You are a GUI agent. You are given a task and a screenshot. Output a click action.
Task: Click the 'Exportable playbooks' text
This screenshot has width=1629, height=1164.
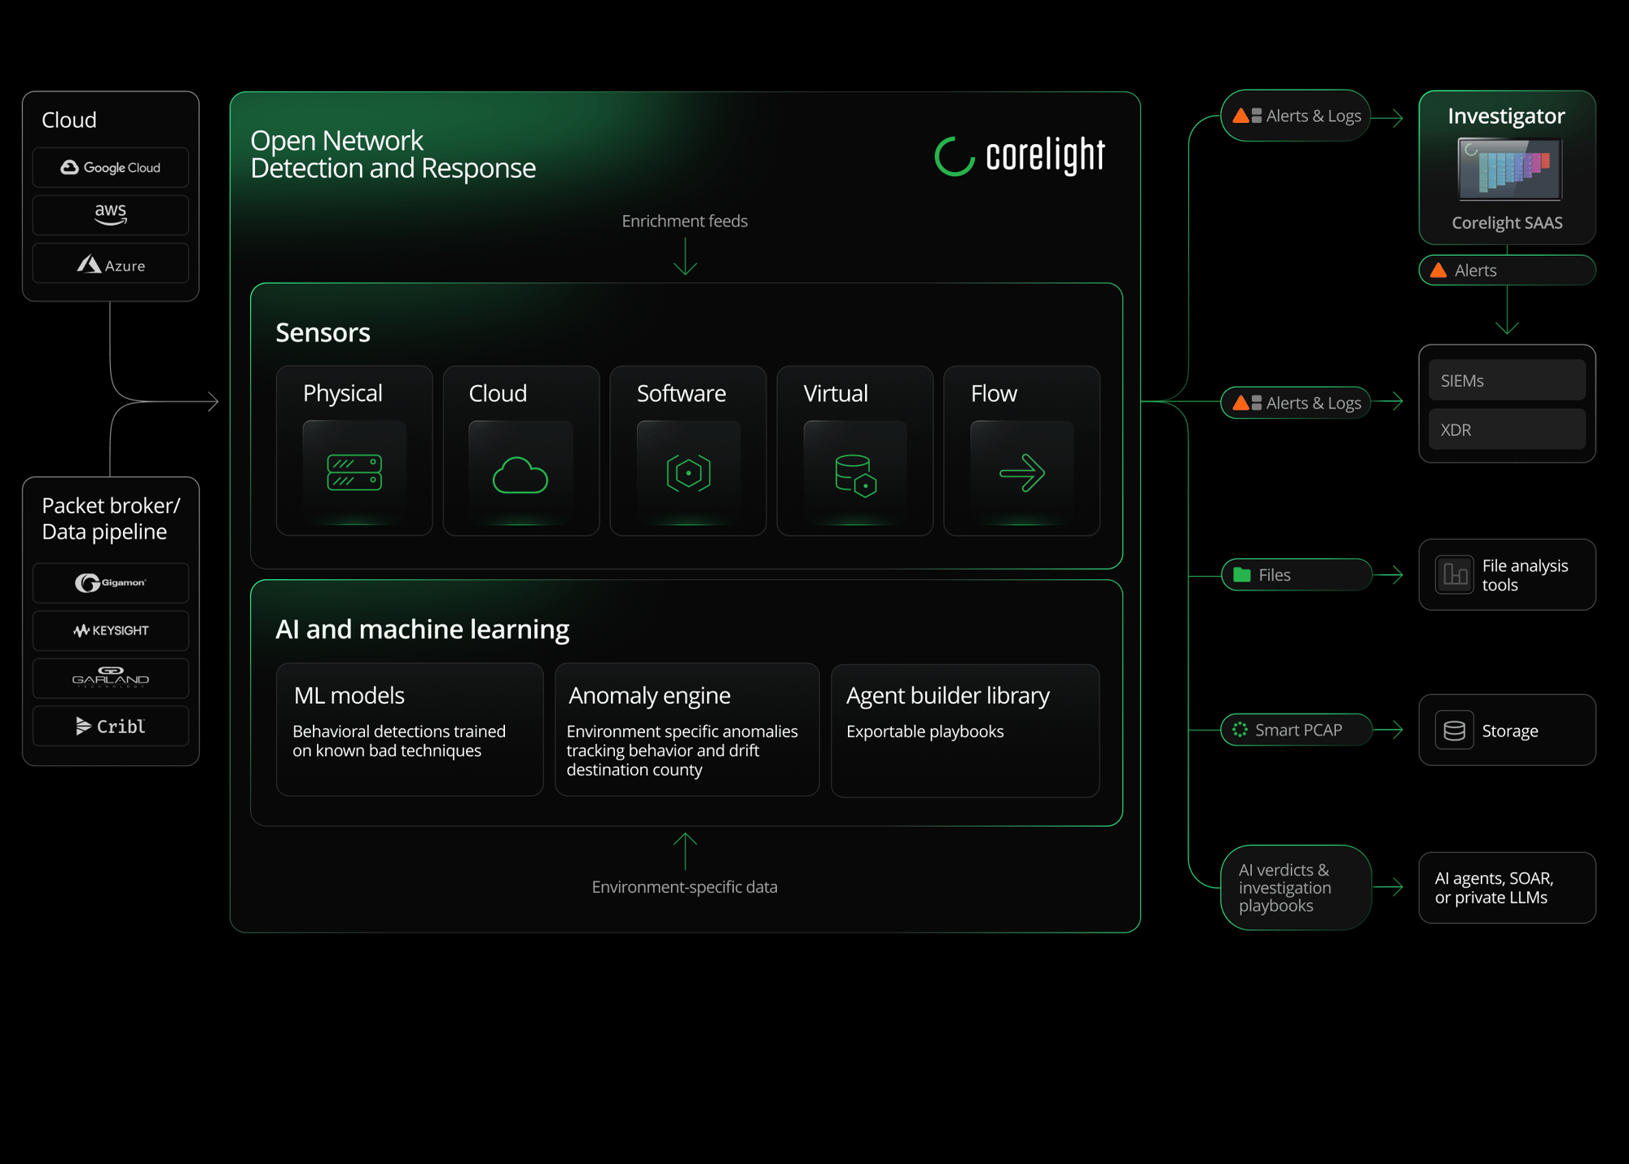point(924,731)
